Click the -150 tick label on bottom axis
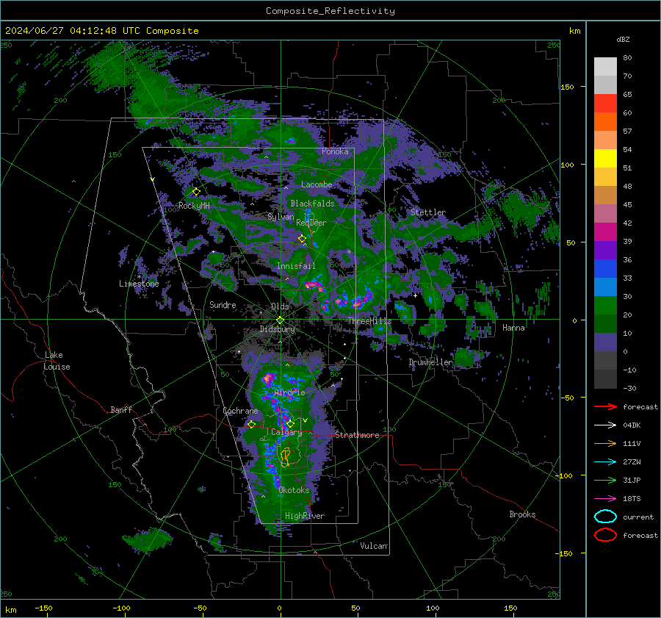The height and width of the screenshot is (618, 661). [x=43, y=608]
